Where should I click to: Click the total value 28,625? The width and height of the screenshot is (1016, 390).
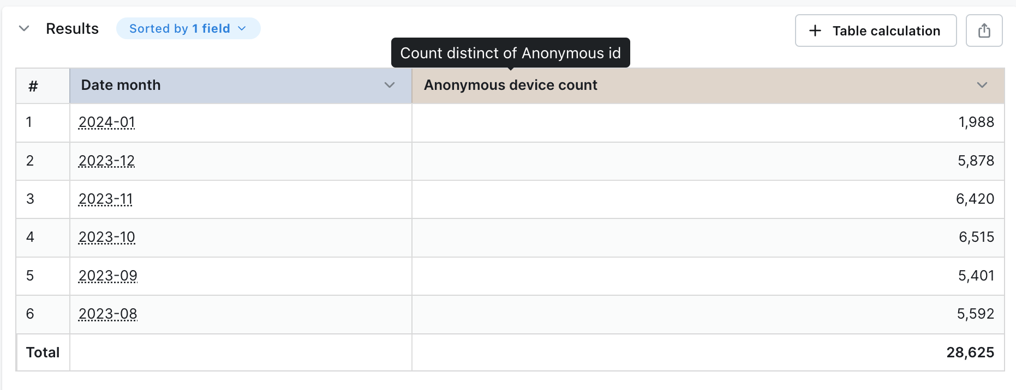tap(970, 352)
